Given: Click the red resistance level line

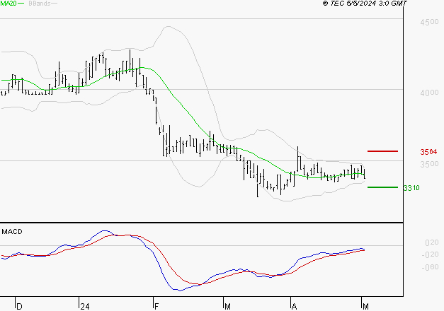Looking at the screenshot, I should click(x=382, y=151).
